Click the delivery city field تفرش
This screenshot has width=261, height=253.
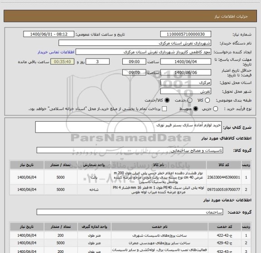click(186, 91)
